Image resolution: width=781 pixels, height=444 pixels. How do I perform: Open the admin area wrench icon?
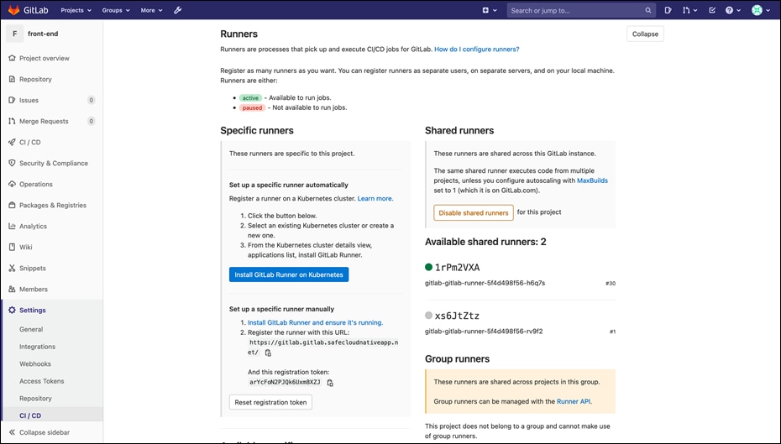click(177, 10)
